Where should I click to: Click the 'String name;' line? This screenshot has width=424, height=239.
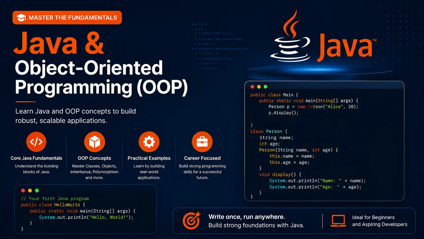click(276, 138)
